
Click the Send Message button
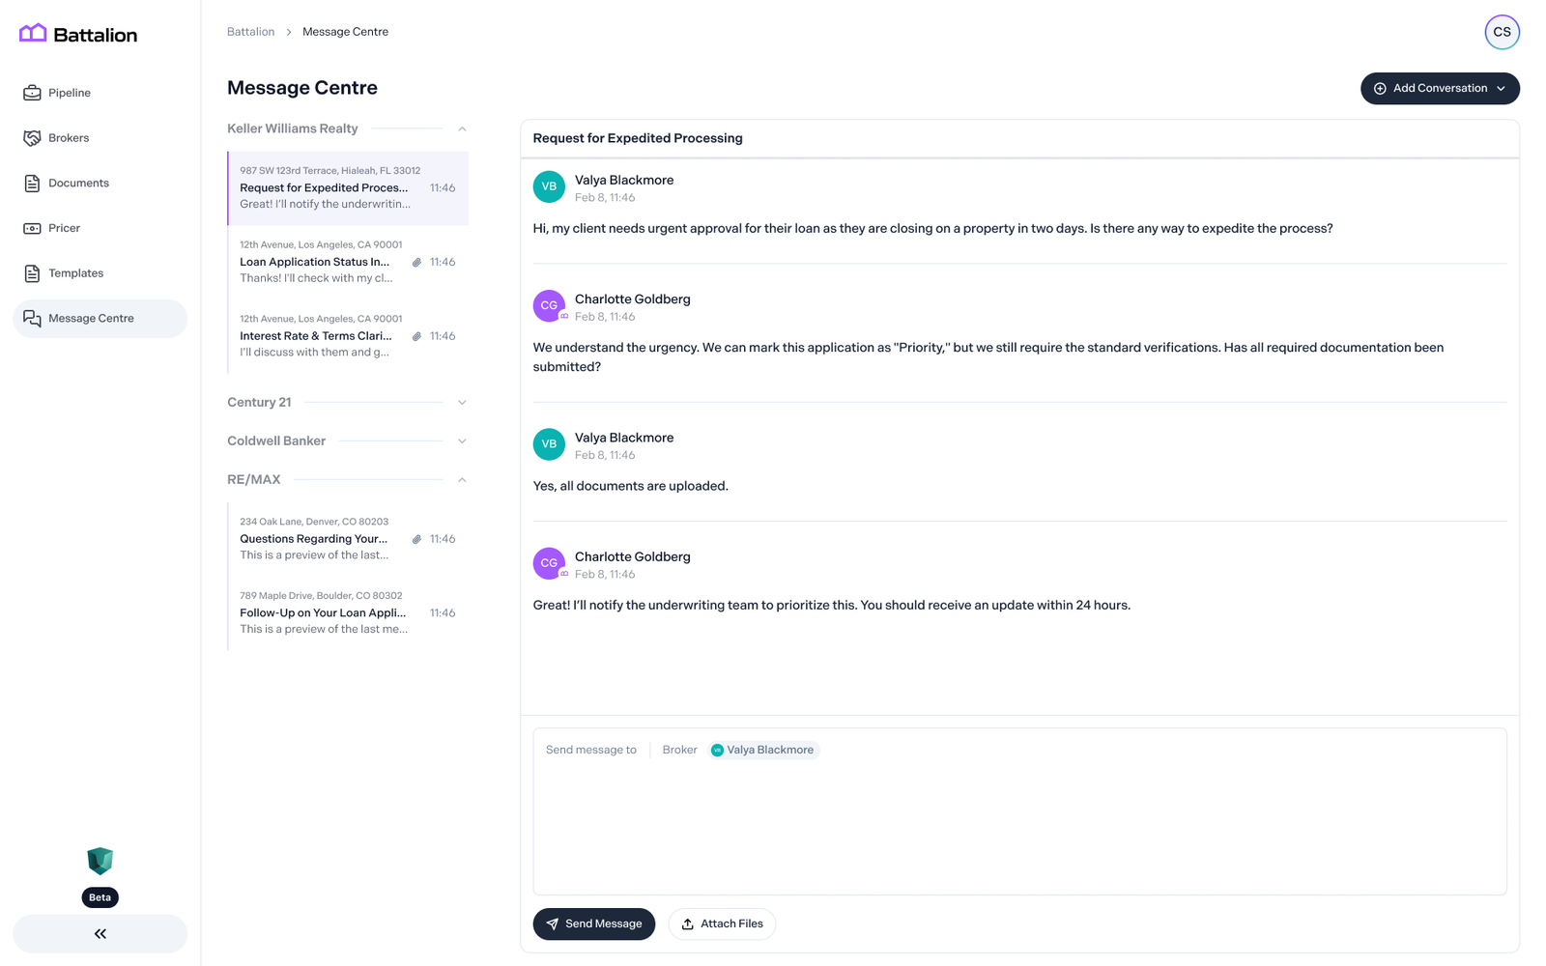click(x=593, y=923)
